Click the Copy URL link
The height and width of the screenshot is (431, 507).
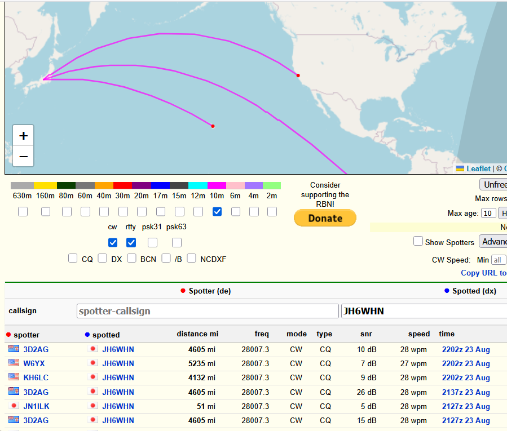(483, 273)
